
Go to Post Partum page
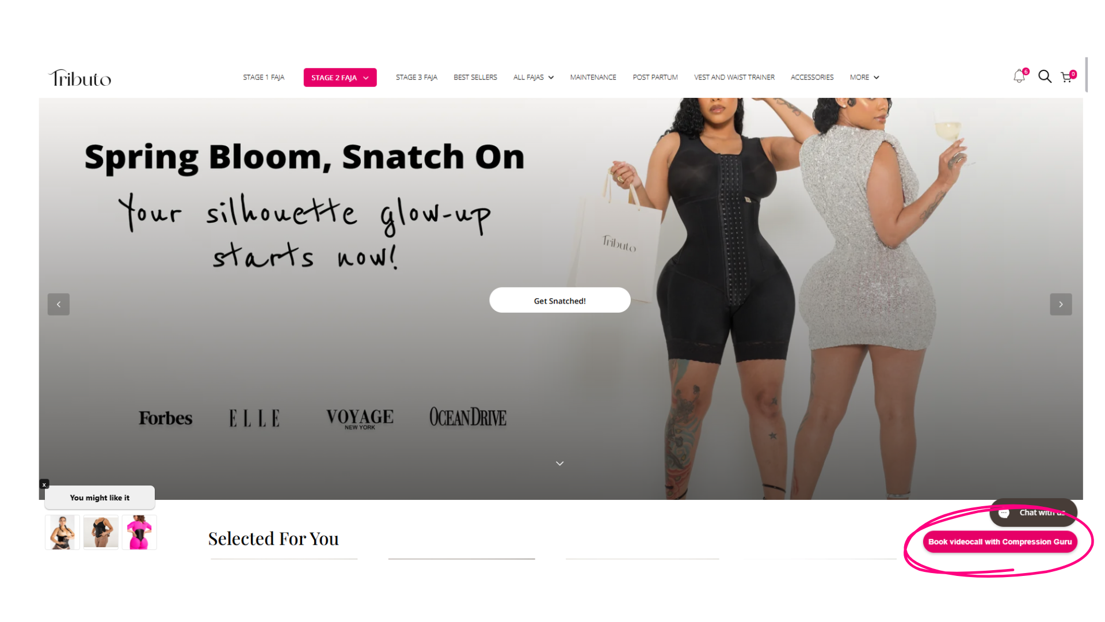coord(655,77)
